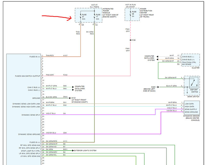Click the Fuse 17 30A symbol
This screenshot has height=165, width=205.
[x=94, y=16]
